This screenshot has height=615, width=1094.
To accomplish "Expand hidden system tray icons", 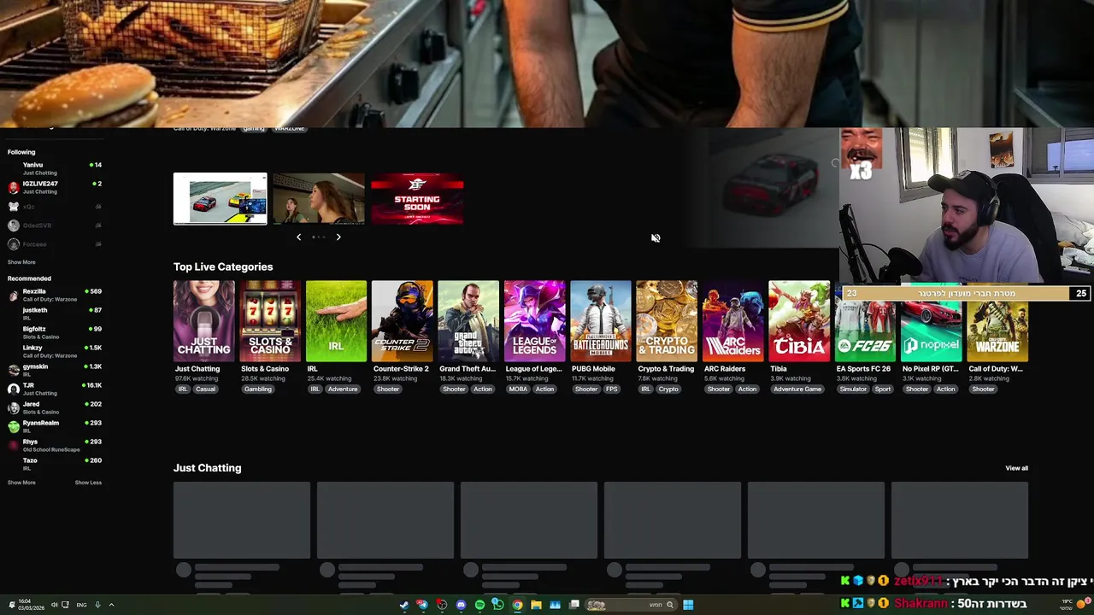I will (111, 605).
